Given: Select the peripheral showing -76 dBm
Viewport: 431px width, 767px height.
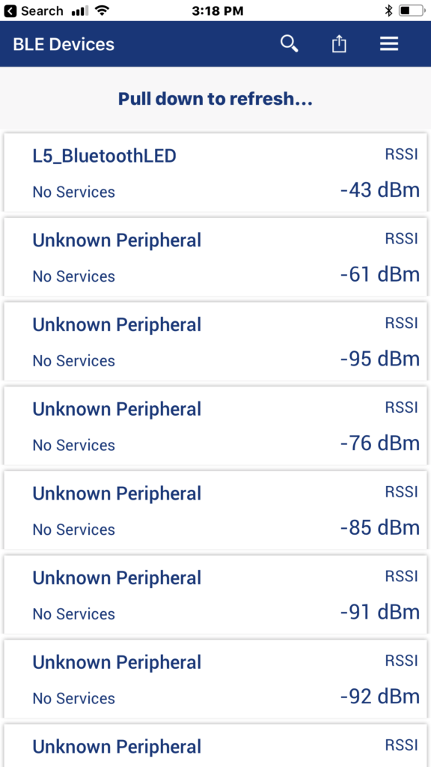Looking at the screenshot, I should 215,425.
